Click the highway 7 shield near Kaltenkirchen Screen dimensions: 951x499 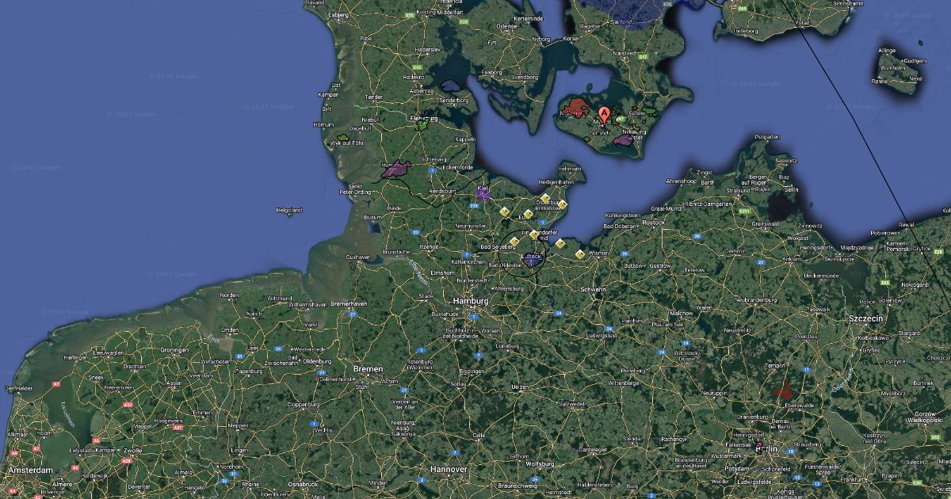click(467, 255)
